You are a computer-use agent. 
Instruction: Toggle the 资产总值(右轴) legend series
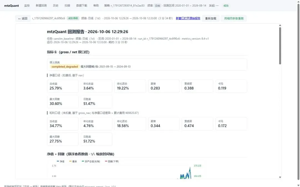click(x=91, y=162)
